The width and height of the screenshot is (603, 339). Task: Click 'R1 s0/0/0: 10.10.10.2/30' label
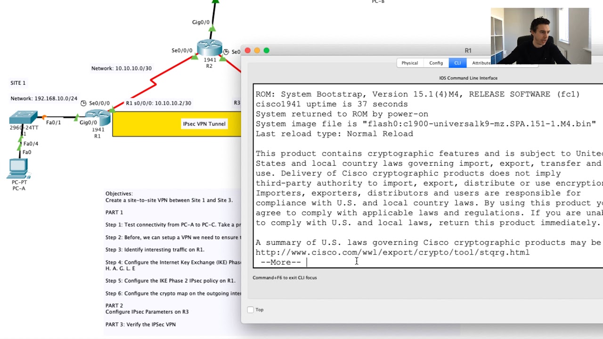click(x=158, y=103)
